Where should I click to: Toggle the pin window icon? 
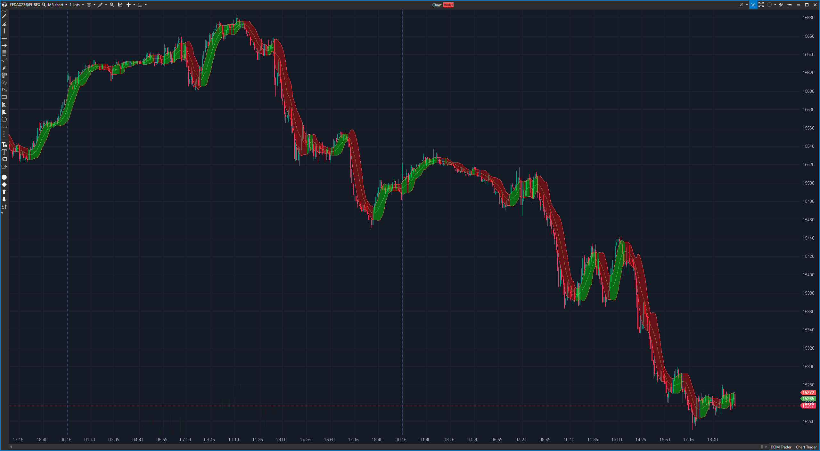tap(790, 5)
